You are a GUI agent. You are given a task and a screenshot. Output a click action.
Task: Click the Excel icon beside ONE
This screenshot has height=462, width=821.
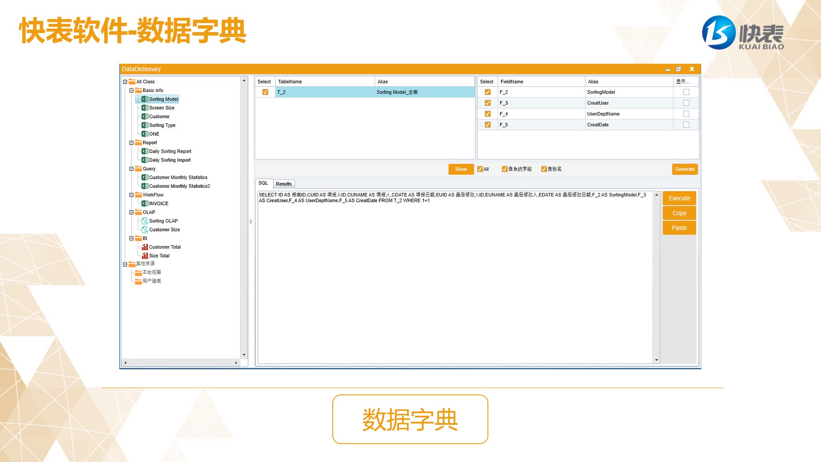point(145,134)
